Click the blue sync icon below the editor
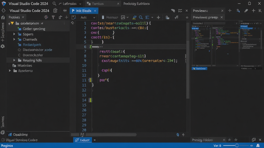264x148 pixels. coord(178,135)
